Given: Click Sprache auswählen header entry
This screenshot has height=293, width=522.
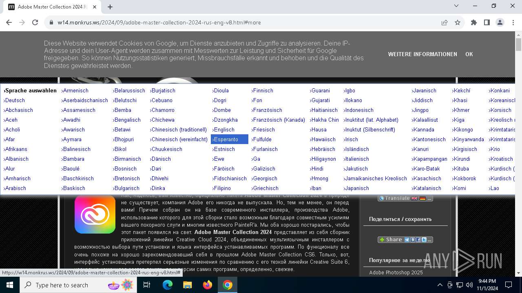Looking at the screenshot, I should (x=30, y=90).
